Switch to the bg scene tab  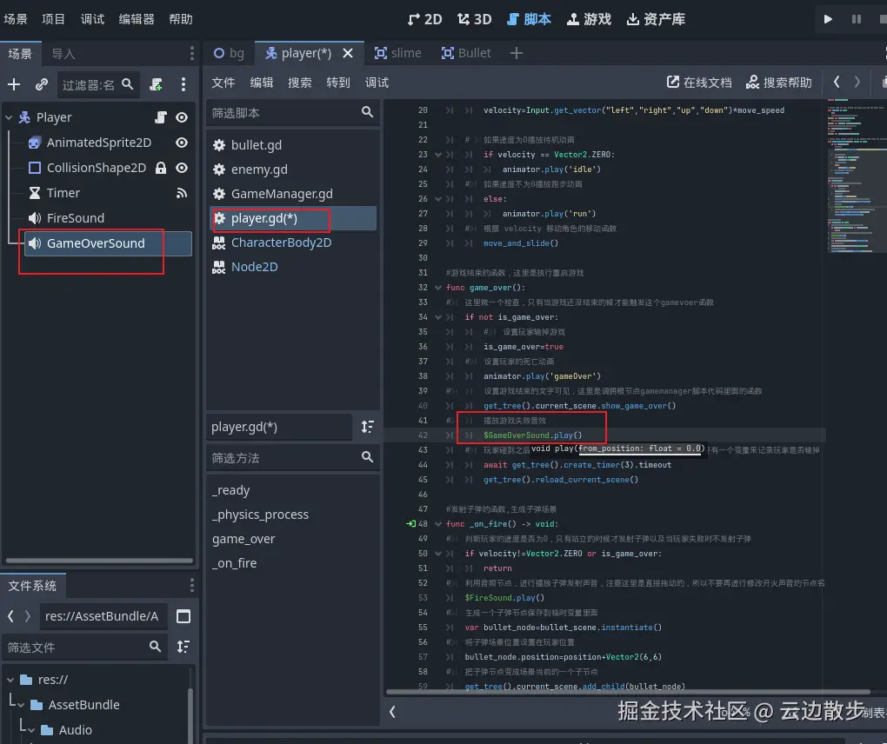229,53
